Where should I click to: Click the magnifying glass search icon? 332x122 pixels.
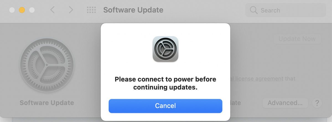[x=253, y=10]
